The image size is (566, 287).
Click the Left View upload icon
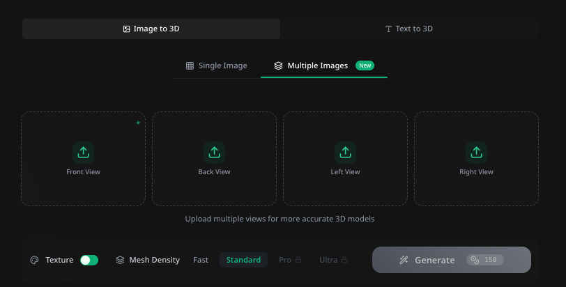coord(345,152)
